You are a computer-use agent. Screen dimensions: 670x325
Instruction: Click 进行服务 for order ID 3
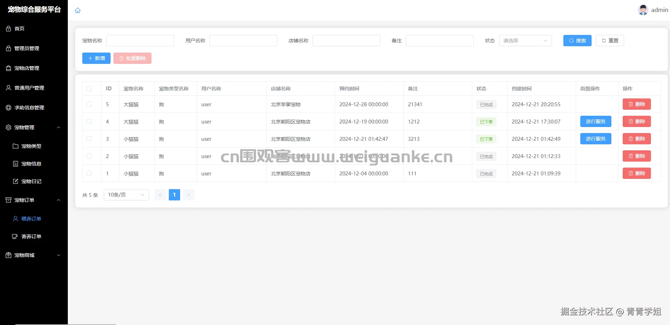tap(596, 139)
